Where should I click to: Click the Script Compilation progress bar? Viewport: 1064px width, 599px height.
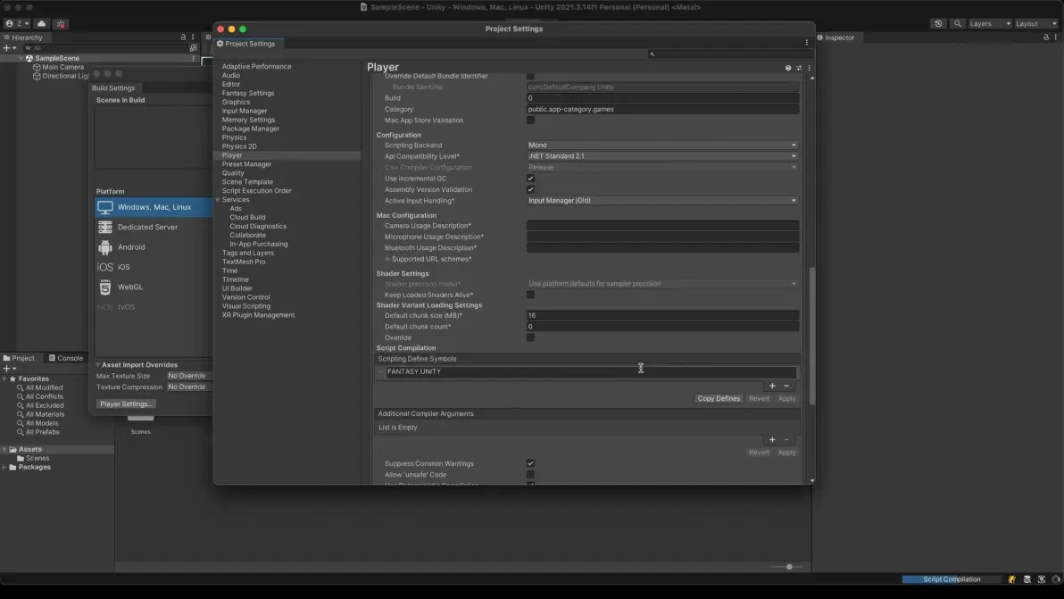(x=952, y=579)
